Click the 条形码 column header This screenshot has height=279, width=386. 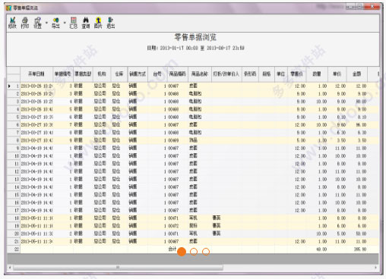250,74
